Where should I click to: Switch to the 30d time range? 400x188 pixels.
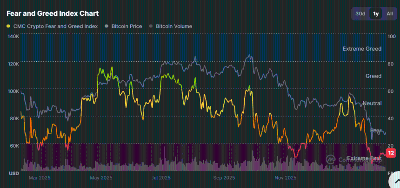tap(360, 14)
